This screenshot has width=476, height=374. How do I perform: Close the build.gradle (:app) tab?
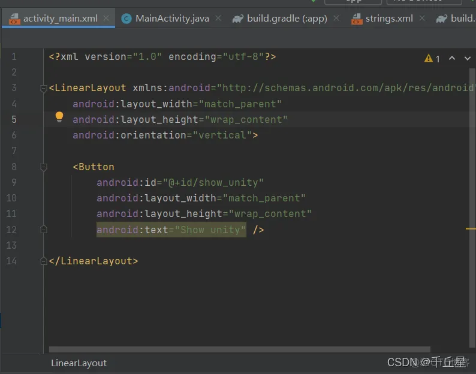click(x=336, y=18)
